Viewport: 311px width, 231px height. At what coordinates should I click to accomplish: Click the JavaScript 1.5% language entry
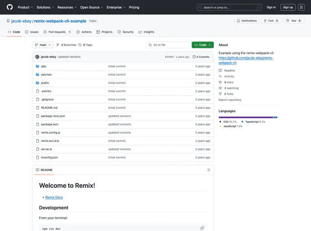[x=231, y=126]
